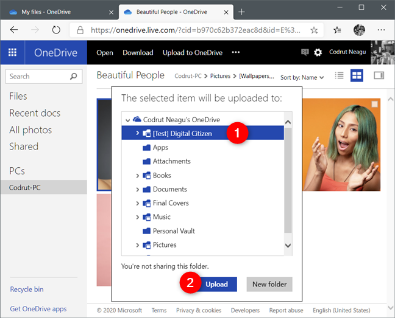
Task: Close the Beautiful People - OneDrive tab
Action: pos(226,12)
